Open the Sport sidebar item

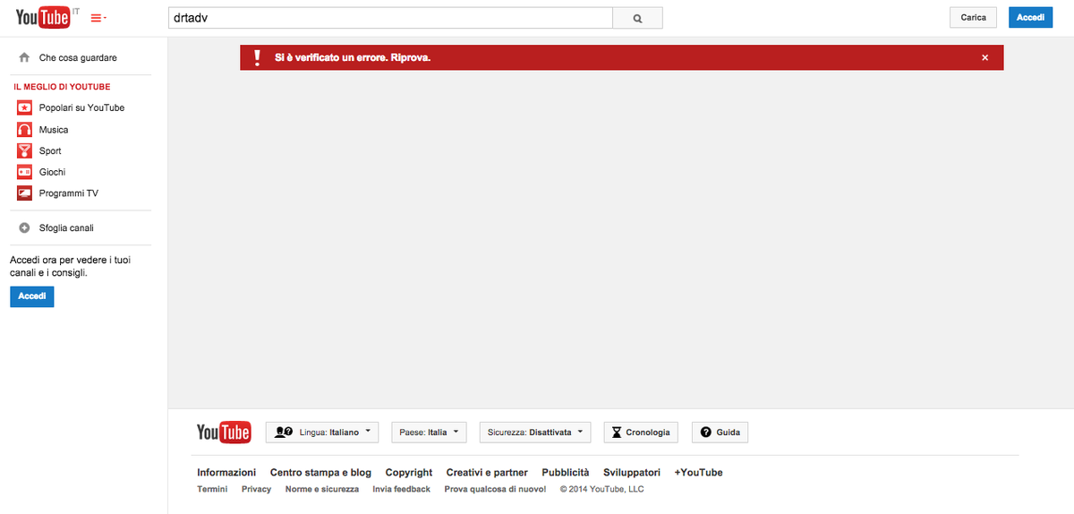(x=50, y=151)
